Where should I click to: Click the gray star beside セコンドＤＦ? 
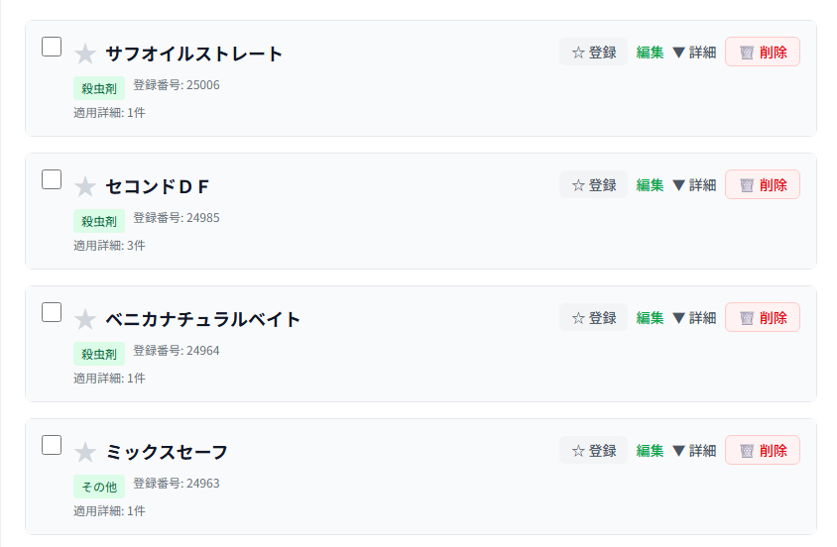pyautogui.click(x=85, y=187)
